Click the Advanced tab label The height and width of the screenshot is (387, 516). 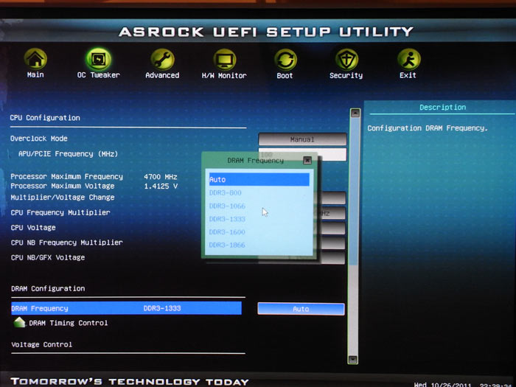tap(163, 75)
